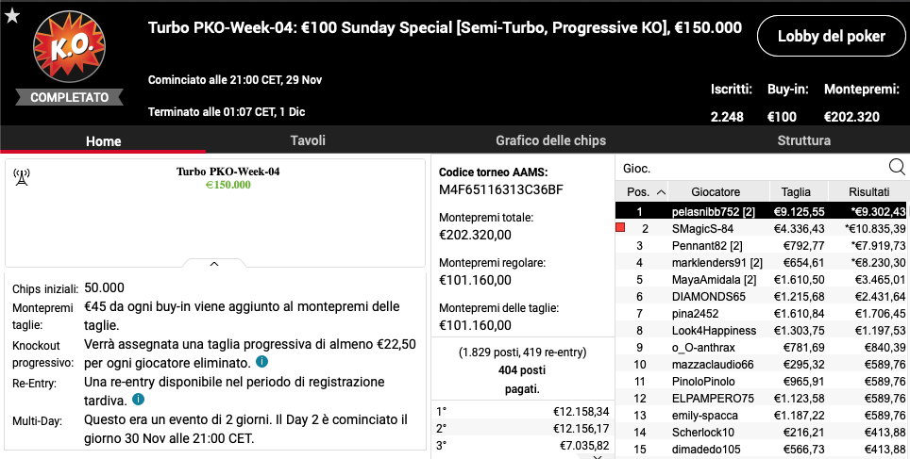Open Lobby del poker
Screen dimensions: 910x459
pos(831,36)
